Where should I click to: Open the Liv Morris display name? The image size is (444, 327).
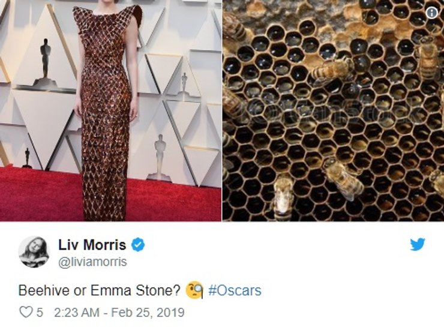click(92, 245)
